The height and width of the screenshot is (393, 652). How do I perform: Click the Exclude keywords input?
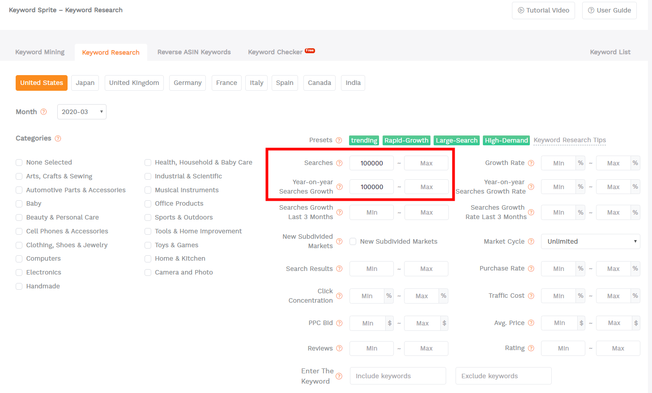503,376
